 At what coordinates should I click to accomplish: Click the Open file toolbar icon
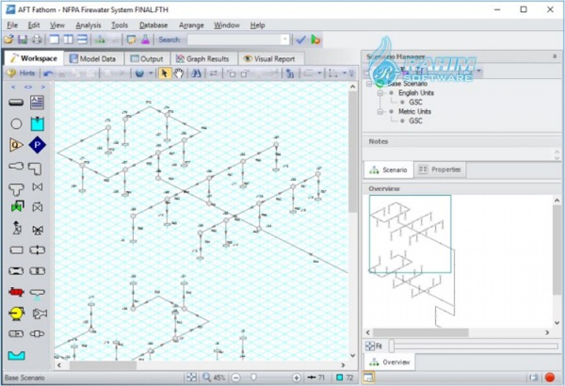tap(9, 39)
